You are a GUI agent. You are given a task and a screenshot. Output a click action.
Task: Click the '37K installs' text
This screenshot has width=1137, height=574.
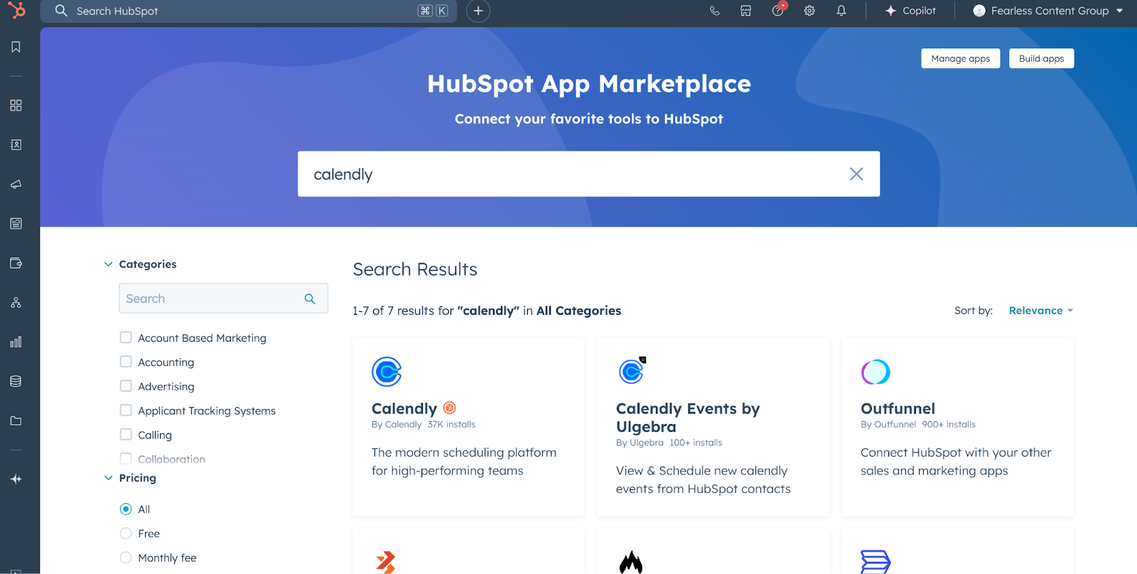451,424
